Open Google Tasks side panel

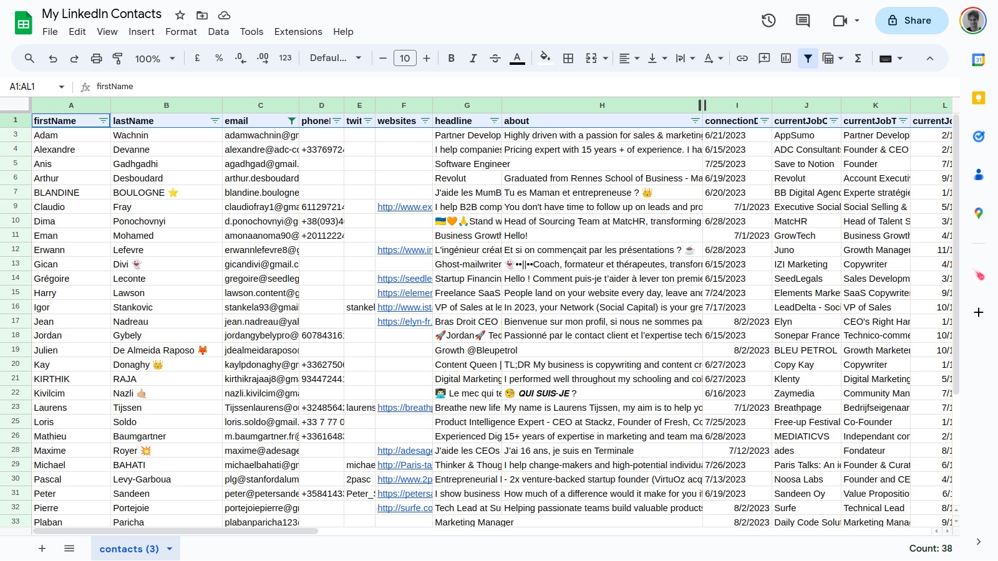click(x=979, y=137)
